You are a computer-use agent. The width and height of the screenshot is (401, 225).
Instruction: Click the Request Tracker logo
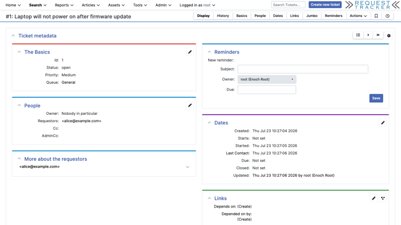click(372, 5)
